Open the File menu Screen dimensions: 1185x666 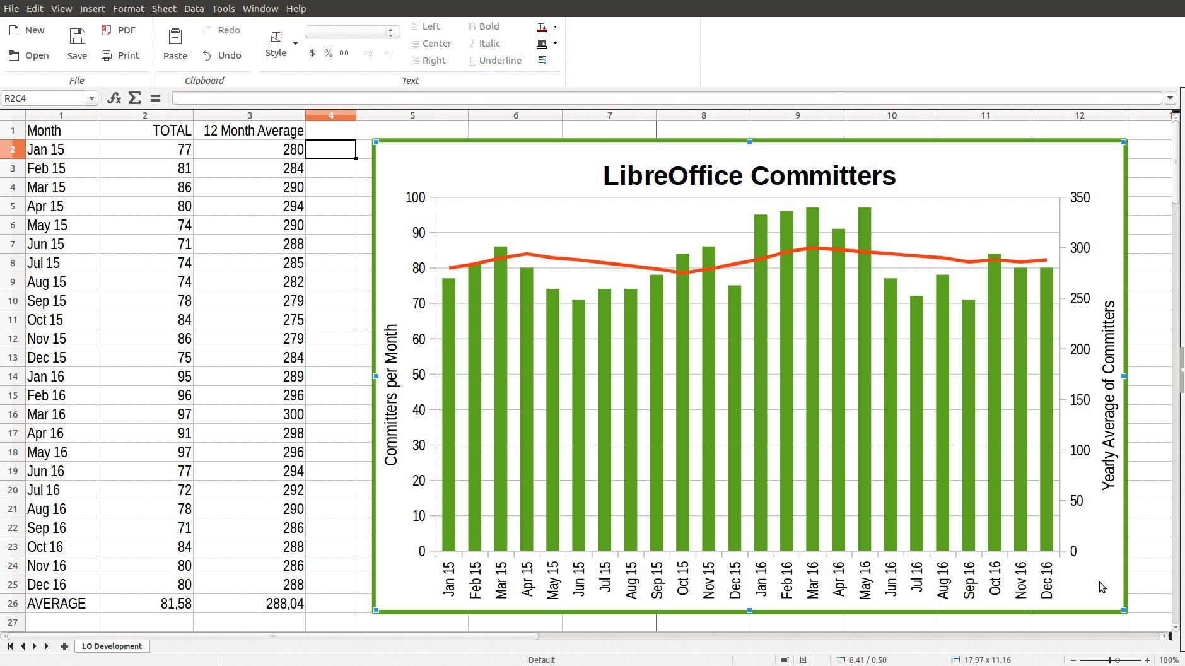pyautogui.click(x=11, y=8)
